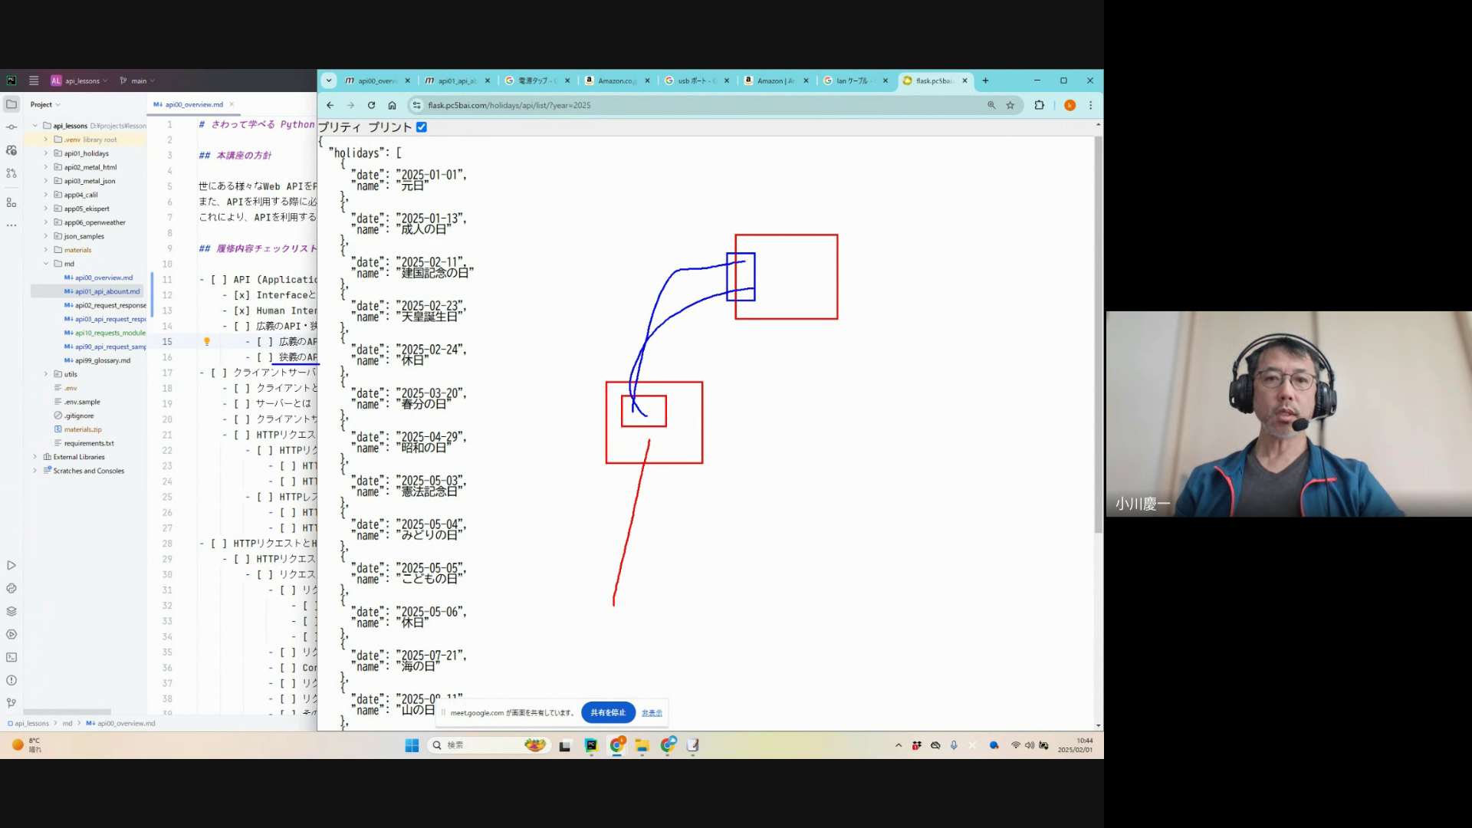Screen dimensions: 1472x828
Task: Toggle the API (Applicatio... checkbox on line 11
Action: point(219,280)
